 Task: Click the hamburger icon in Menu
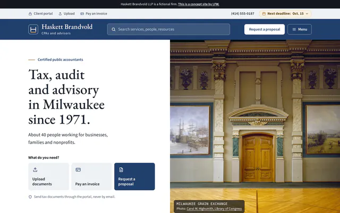(294, 29)
